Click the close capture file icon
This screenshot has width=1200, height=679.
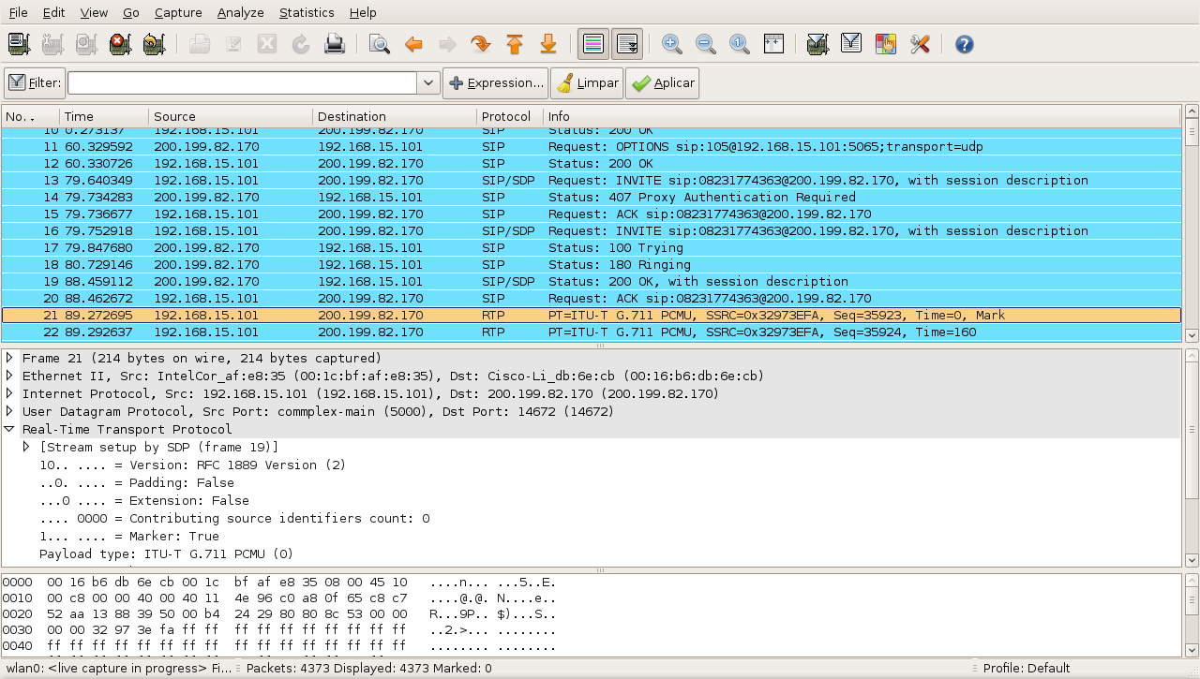pos(267,44)
